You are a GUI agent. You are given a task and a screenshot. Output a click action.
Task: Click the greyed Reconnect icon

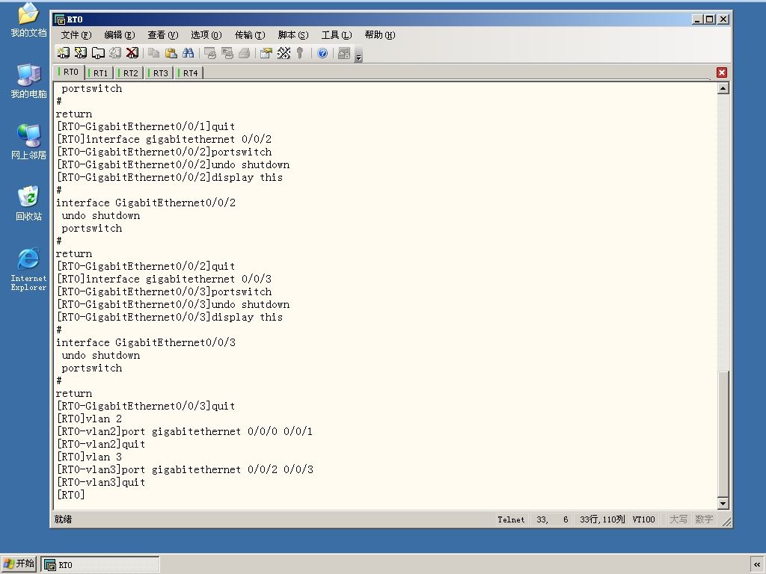click(115, 53)
